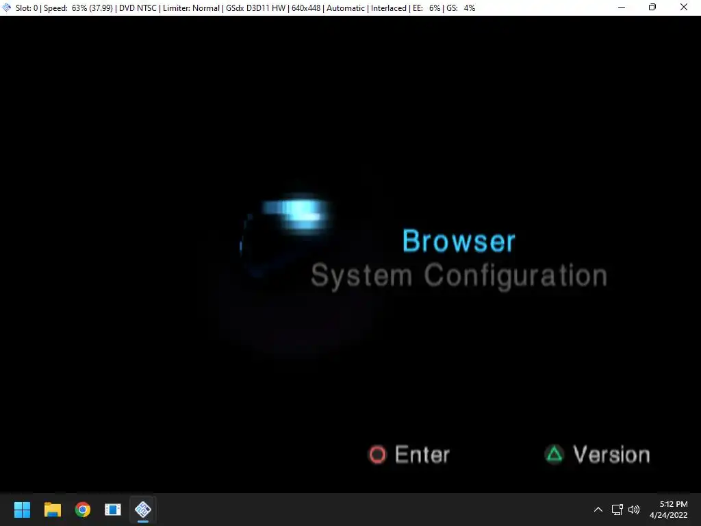Image resolution: width=701 pixels, height=526 pixels.
Task: Minimize the PCSX2 window
Action: point(622,7)
